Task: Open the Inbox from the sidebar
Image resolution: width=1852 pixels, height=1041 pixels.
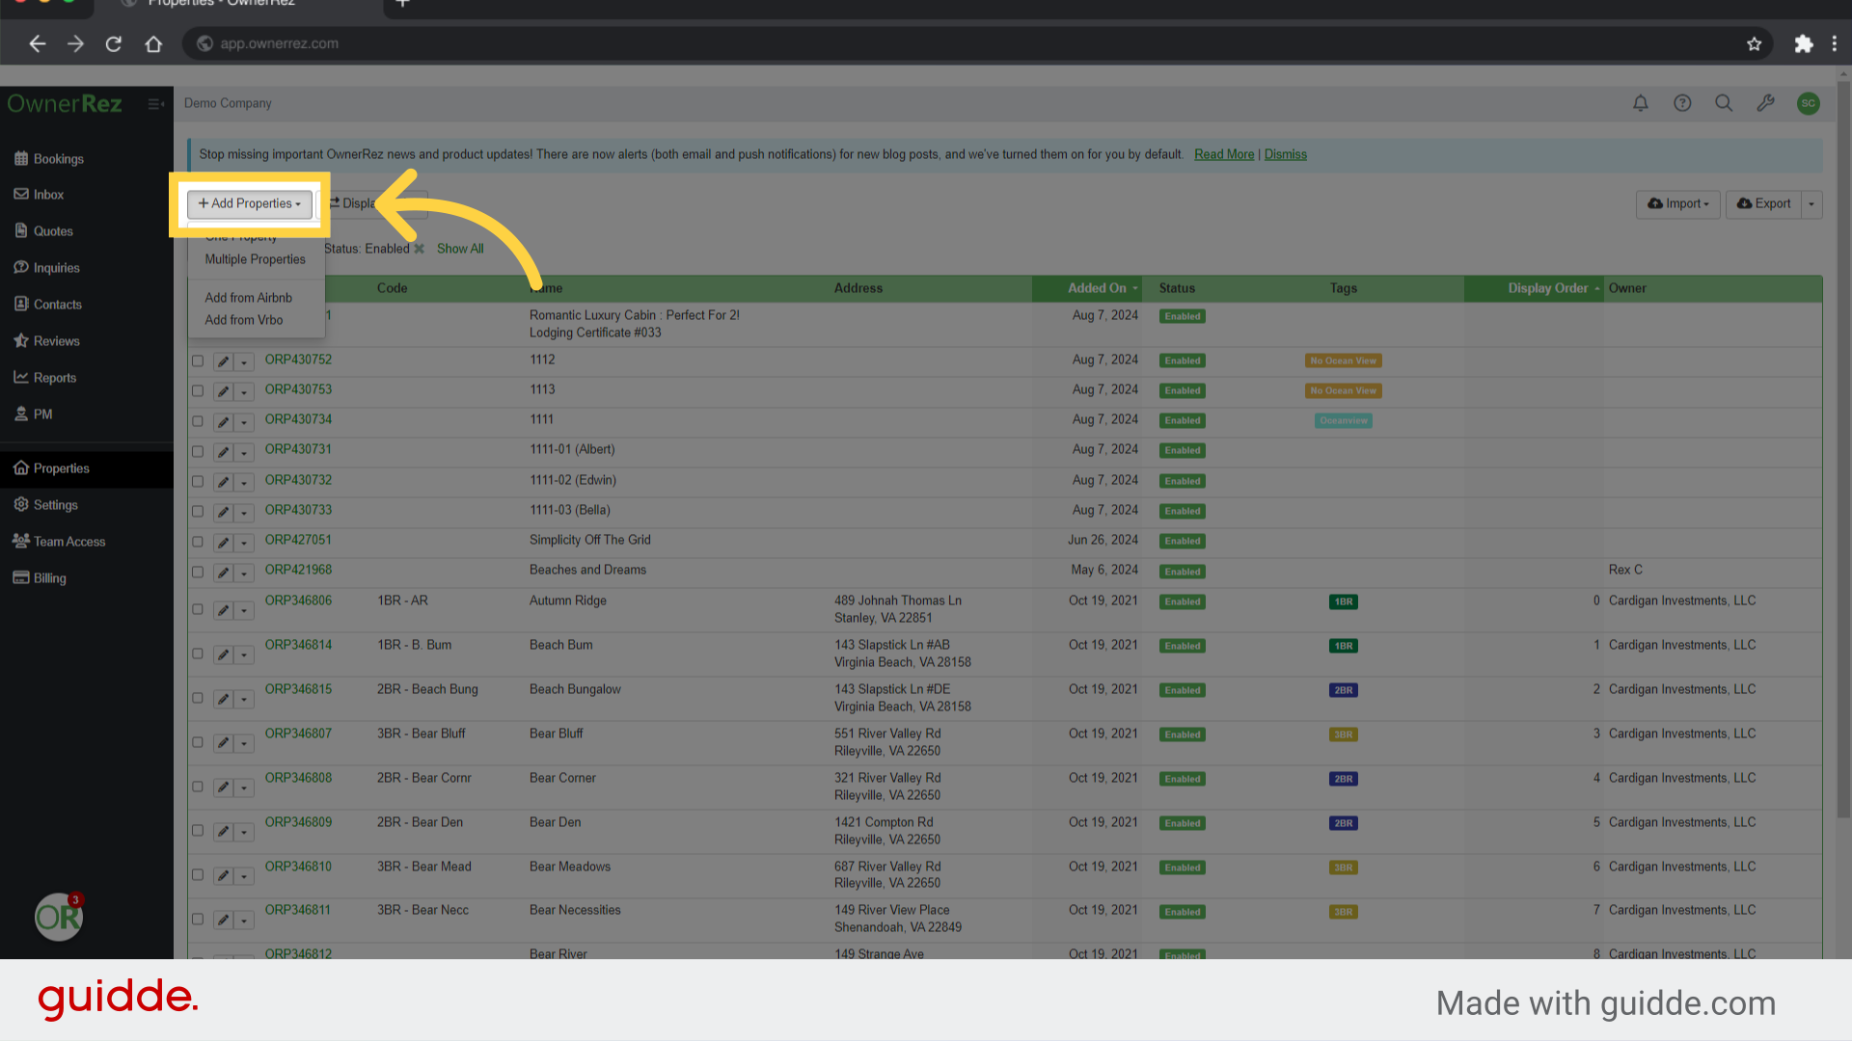Action: 47,194
